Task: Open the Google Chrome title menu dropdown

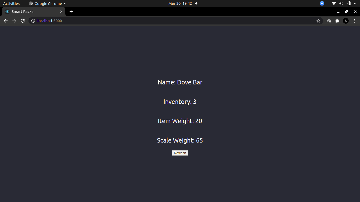Action: click(x=47, y=3)
